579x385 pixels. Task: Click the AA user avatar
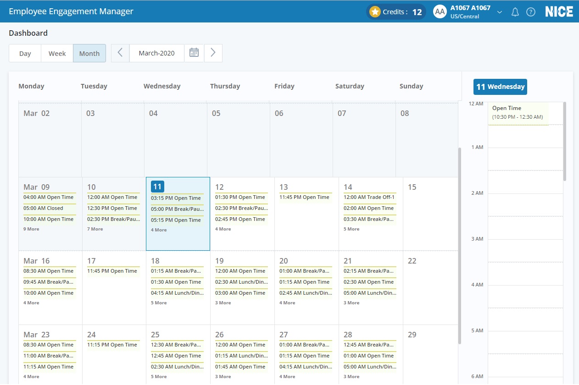(440, 12)
